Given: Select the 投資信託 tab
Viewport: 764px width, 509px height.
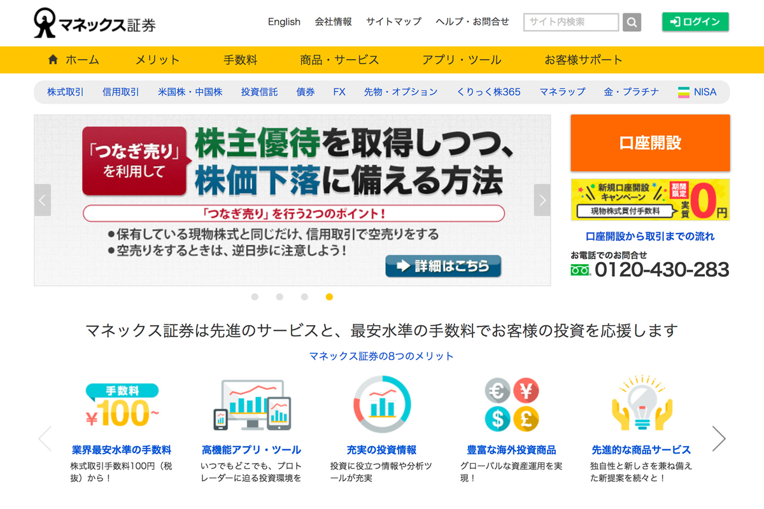Looking at the screenshot, I should click(x=259, y=92).
